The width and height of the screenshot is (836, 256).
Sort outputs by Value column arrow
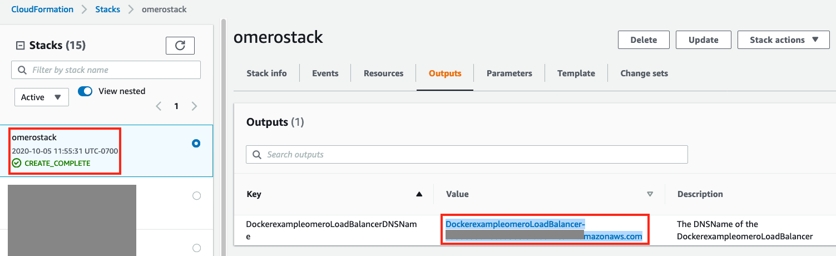[x=650, y=194]
